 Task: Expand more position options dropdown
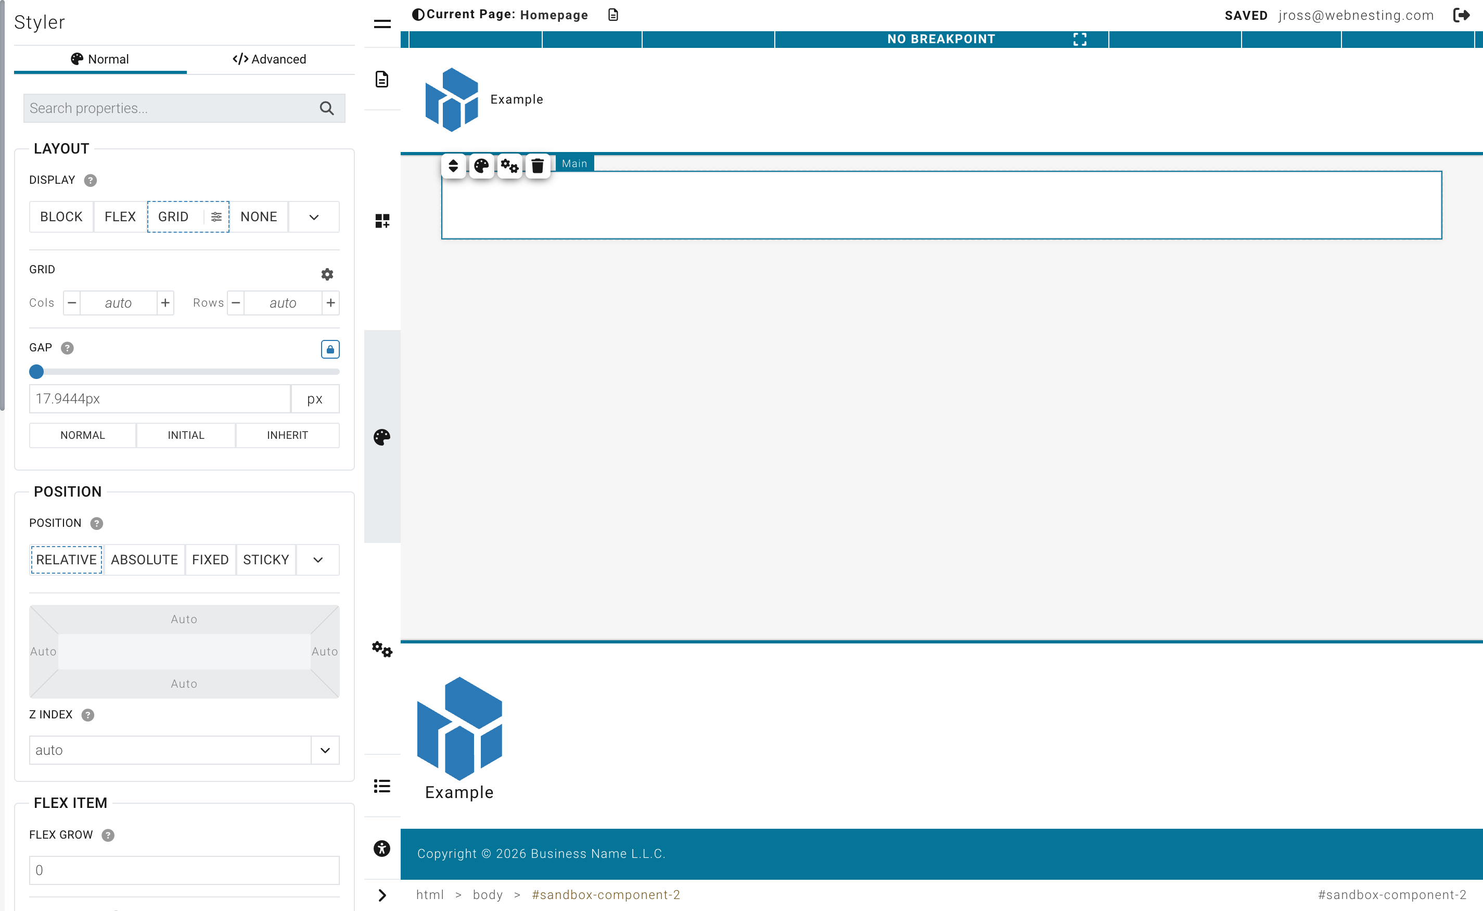(x=318, y=560)
